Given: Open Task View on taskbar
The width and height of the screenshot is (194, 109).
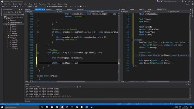Looking at the screenshot, I should click(x=42, y=107).
